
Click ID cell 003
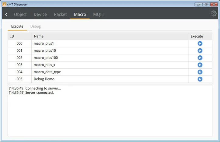pyautogui.click(x=20, y=65)
